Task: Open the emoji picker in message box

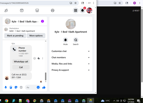Action: point(38,87)
